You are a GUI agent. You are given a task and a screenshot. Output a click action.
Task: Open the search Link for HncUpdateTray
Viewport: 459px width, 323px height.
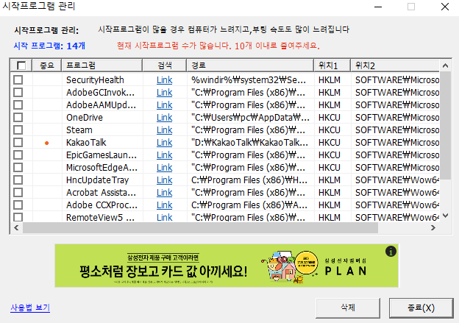click(x=165, y=180)
